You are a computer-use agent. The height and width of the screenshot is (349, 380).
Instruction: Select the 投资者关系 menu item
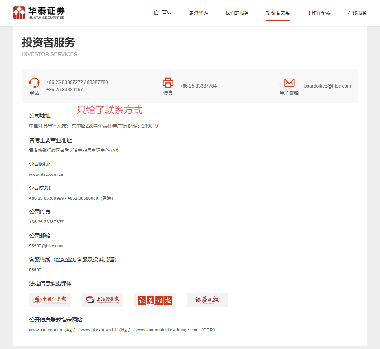278,13
